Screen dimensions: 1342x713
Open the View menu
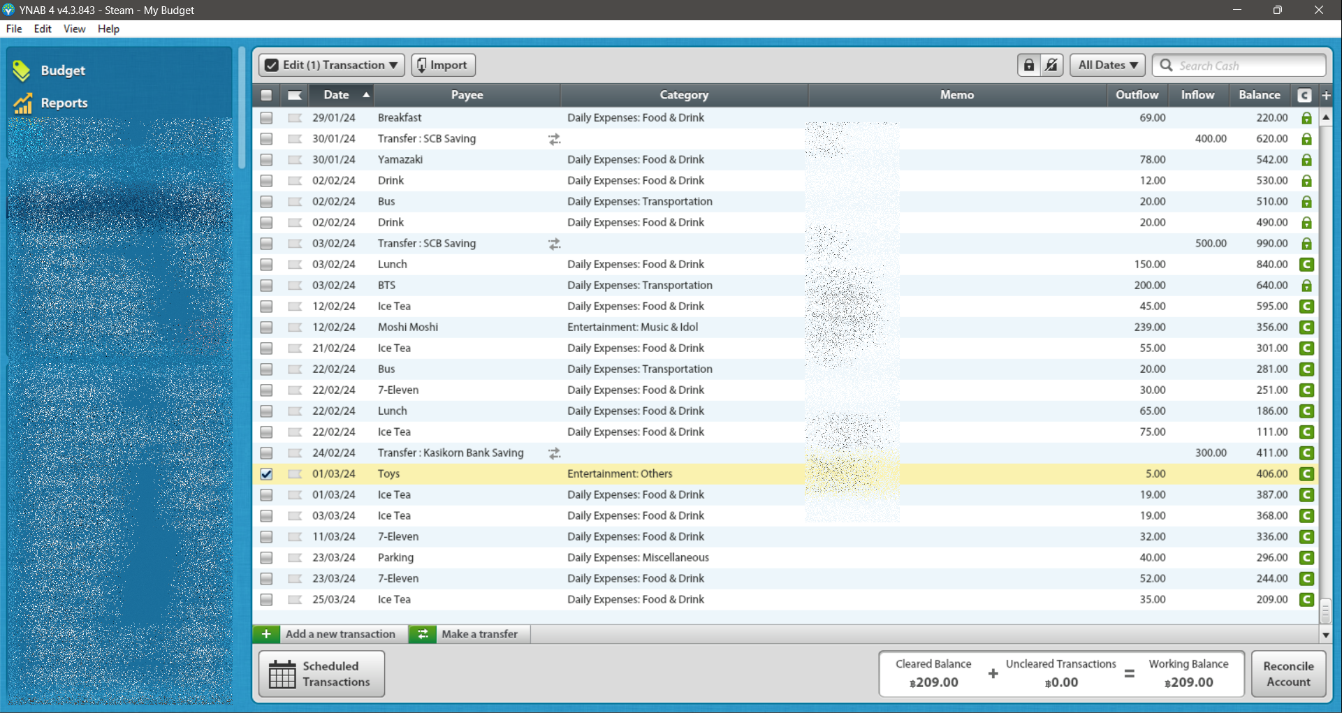coord(74,29)
